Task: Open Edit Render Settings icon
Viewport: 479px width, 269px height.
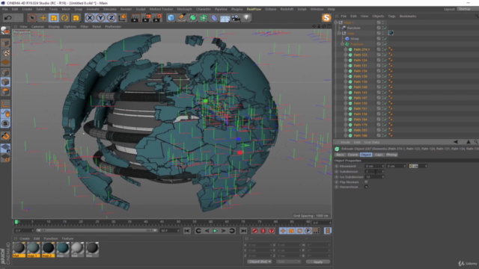Action: pyautogui.click(x=157, y=18)
